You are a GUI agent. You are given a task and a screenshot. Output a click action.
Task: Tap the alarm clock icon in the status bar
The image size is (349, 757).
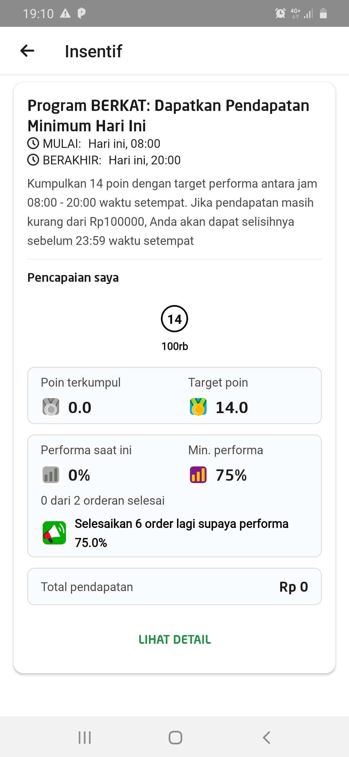coord(280,13)
